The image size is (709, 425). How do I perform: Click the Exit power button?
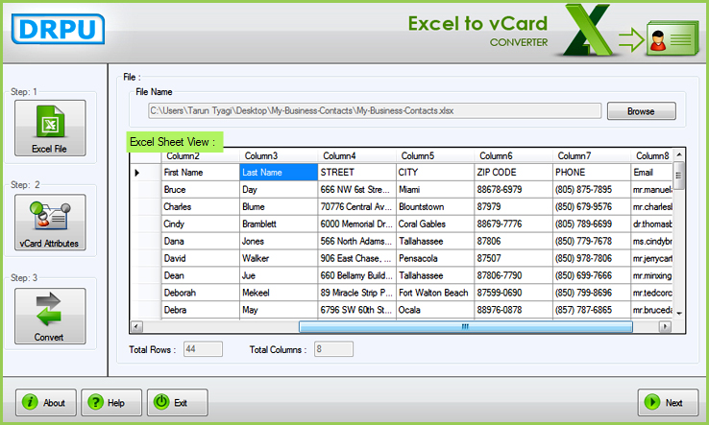coord(177,402)
